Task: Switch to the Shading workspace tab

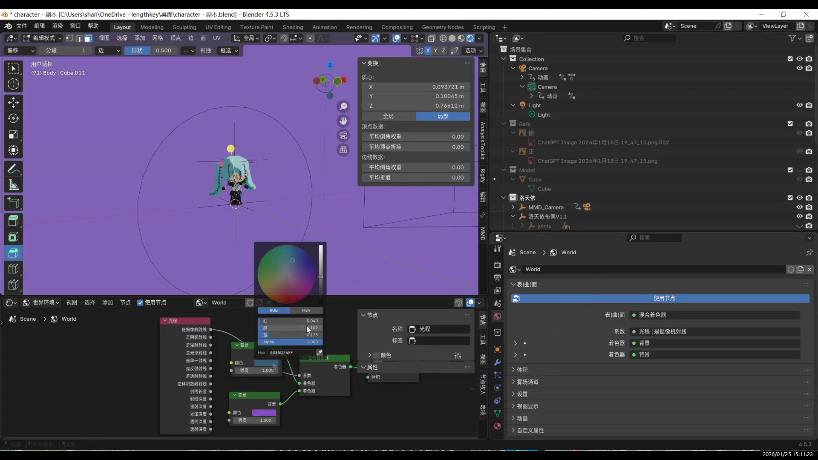Action: tap(293, 27)
